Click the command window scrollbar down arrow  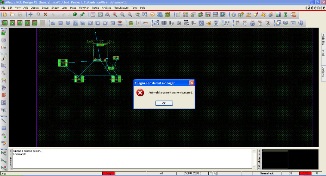click(254, 167)
